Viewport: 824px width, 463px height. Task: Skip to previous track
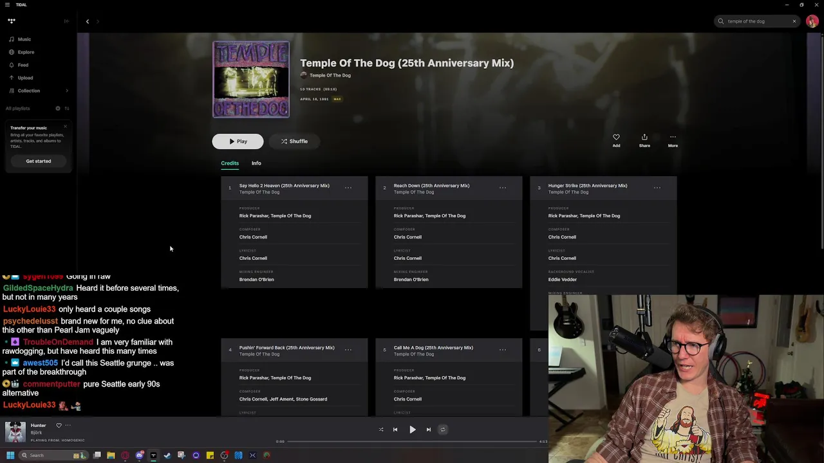(x=395, y=430)
